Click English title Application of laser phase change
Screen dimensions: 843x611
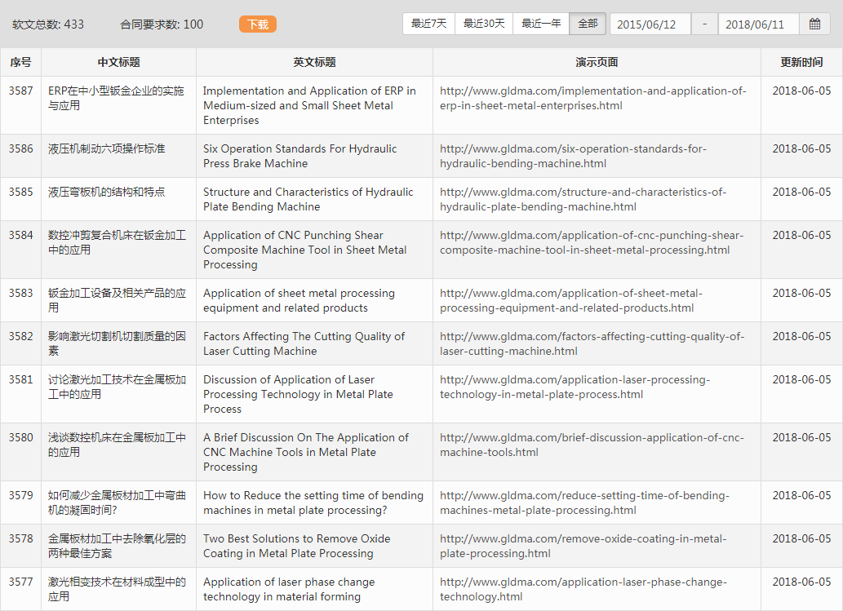coord(289,589)
